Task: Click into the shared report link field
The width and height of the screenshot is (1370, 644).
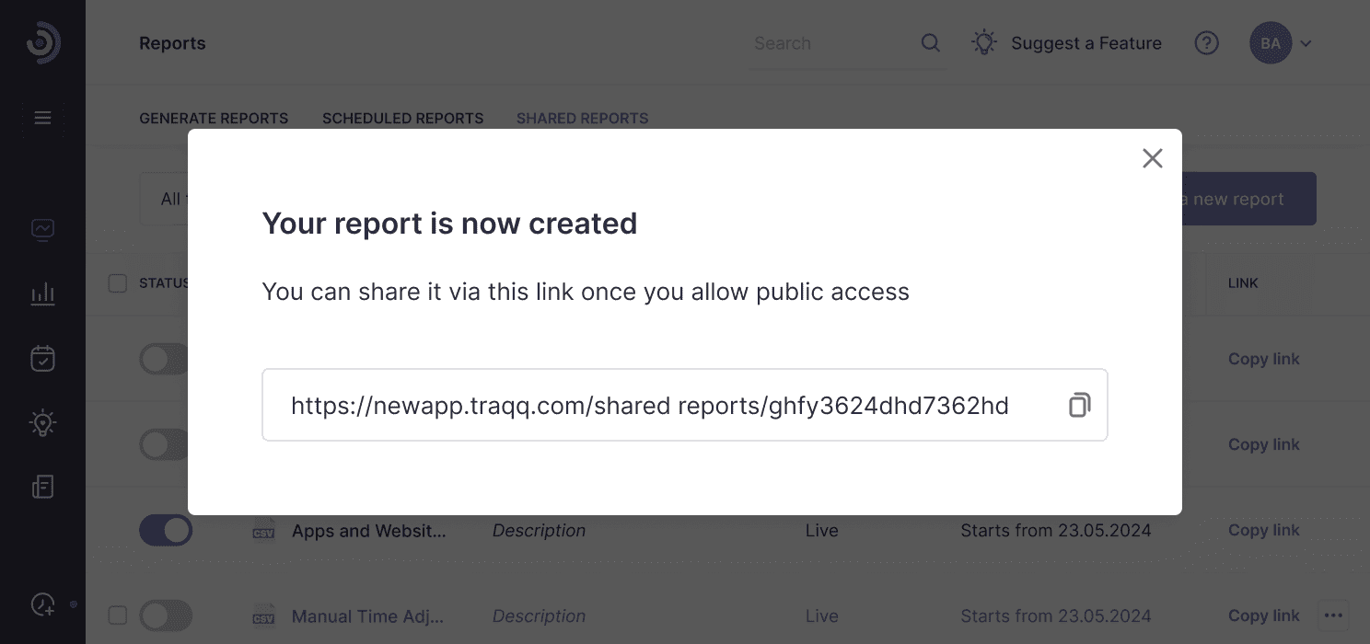Action: [684, 405]
